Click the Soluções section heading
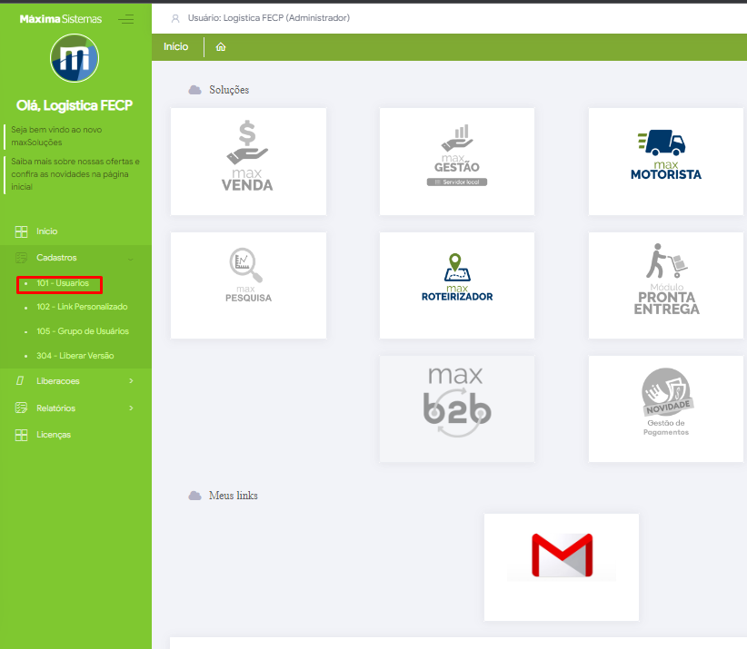Screen dimensions: 747x649 tap(229, 90)
